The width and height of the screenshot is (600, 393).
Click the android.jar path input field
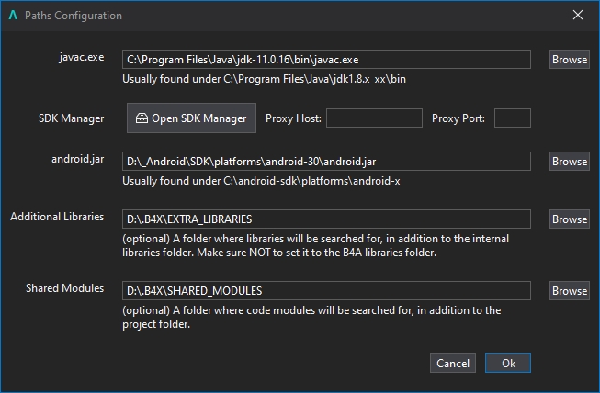click(326, 162)
